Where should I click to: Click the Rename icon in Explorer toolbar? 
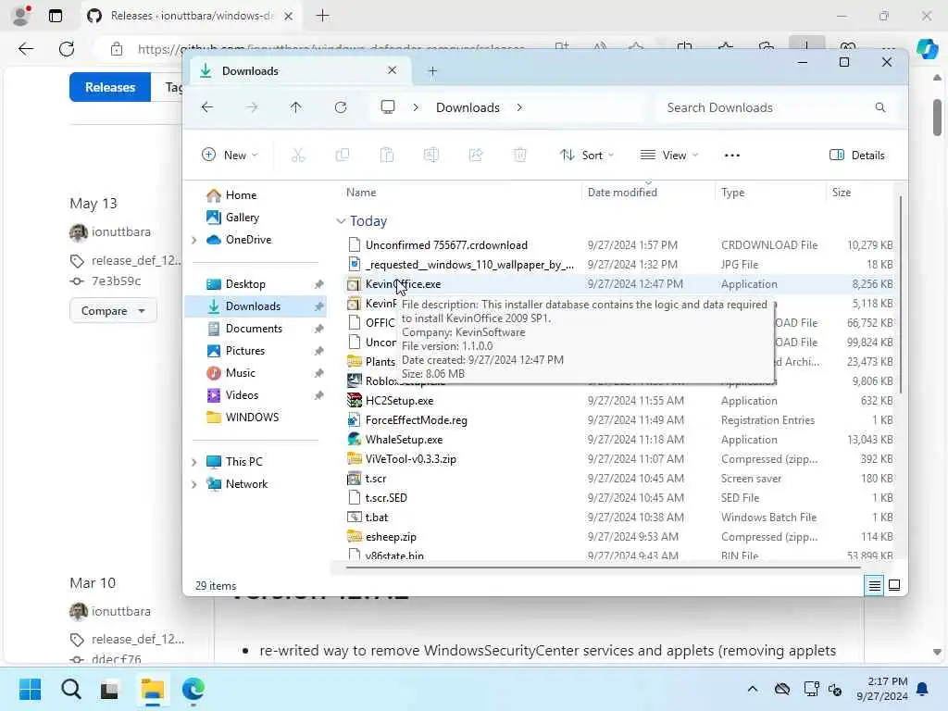[x=431, y=156]
